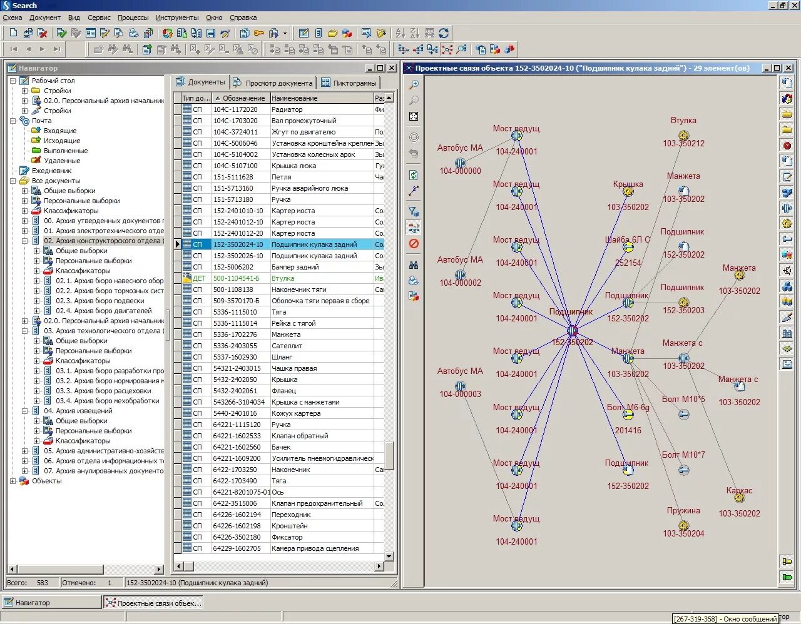The height and width of the screenshot is (624, 801).
Task: Collapse the Рабочий стол tree node
Action: pyautogui.click(x=13, y=81)
